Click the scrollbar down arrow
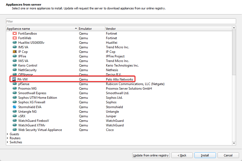The height and width of the screenshot is (161, 242). (x=234, y=143)
